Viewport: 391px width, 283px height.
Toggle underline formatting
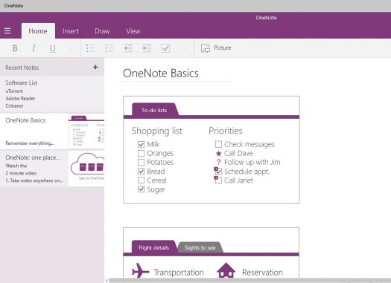point(52,48)
